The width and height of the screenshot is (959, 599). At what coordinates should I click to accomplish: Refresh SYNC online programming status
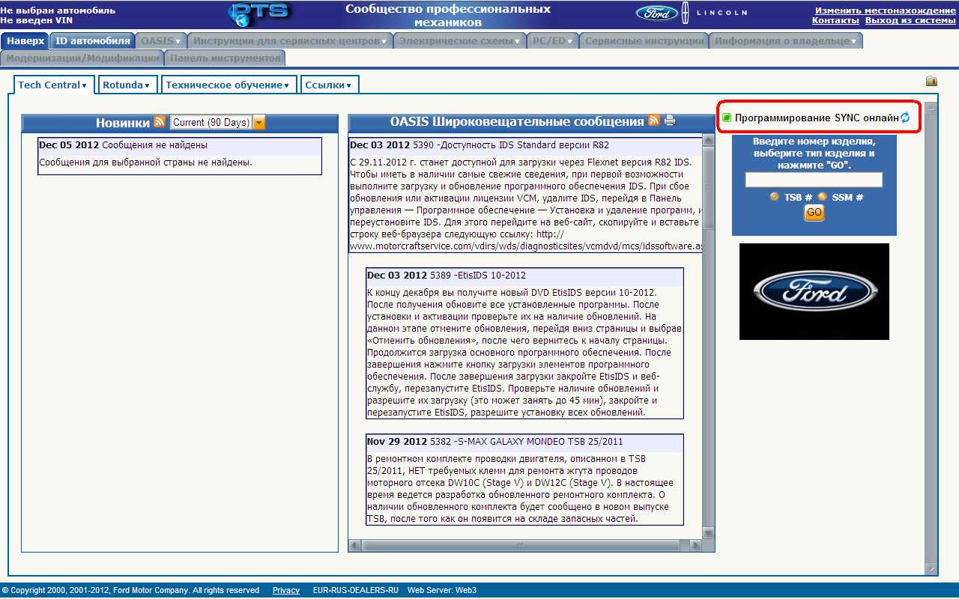tap(905, 118)
